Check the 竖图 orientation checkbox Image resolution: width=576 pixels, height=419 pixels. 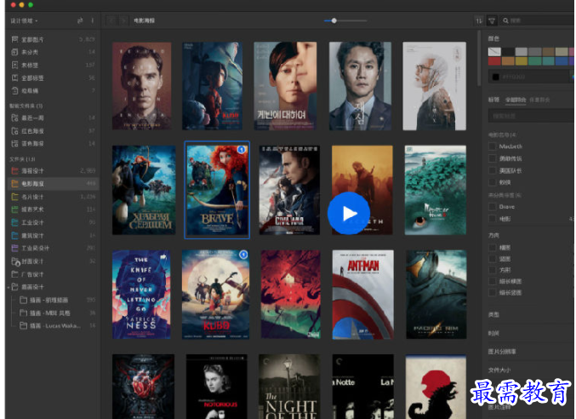point(493,259)
